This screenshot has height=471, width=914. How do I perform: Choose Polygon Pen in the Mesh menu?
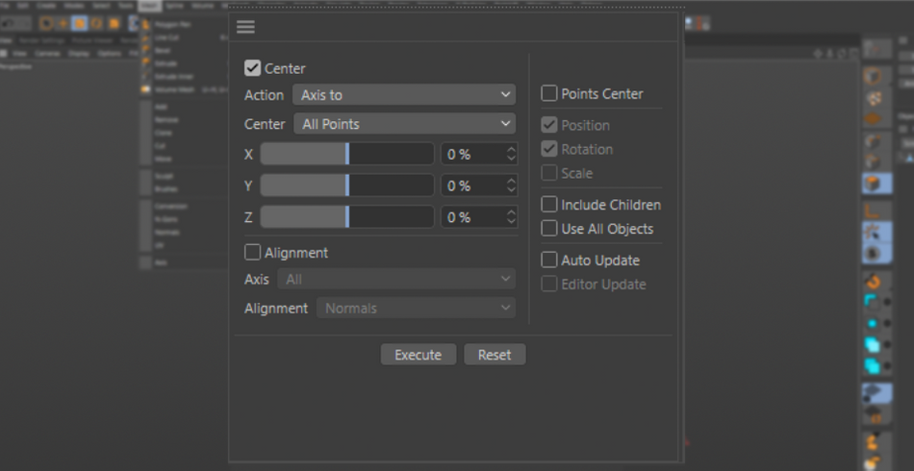(172, 25)
